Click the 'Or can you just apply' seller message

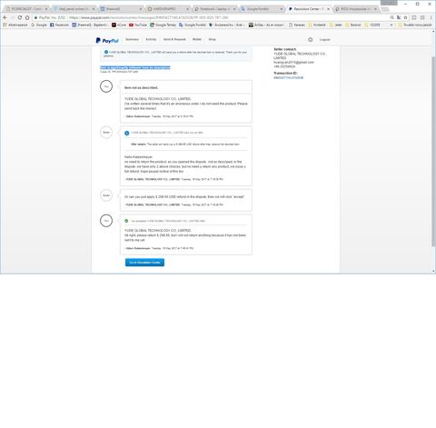(x=184, y=197)
